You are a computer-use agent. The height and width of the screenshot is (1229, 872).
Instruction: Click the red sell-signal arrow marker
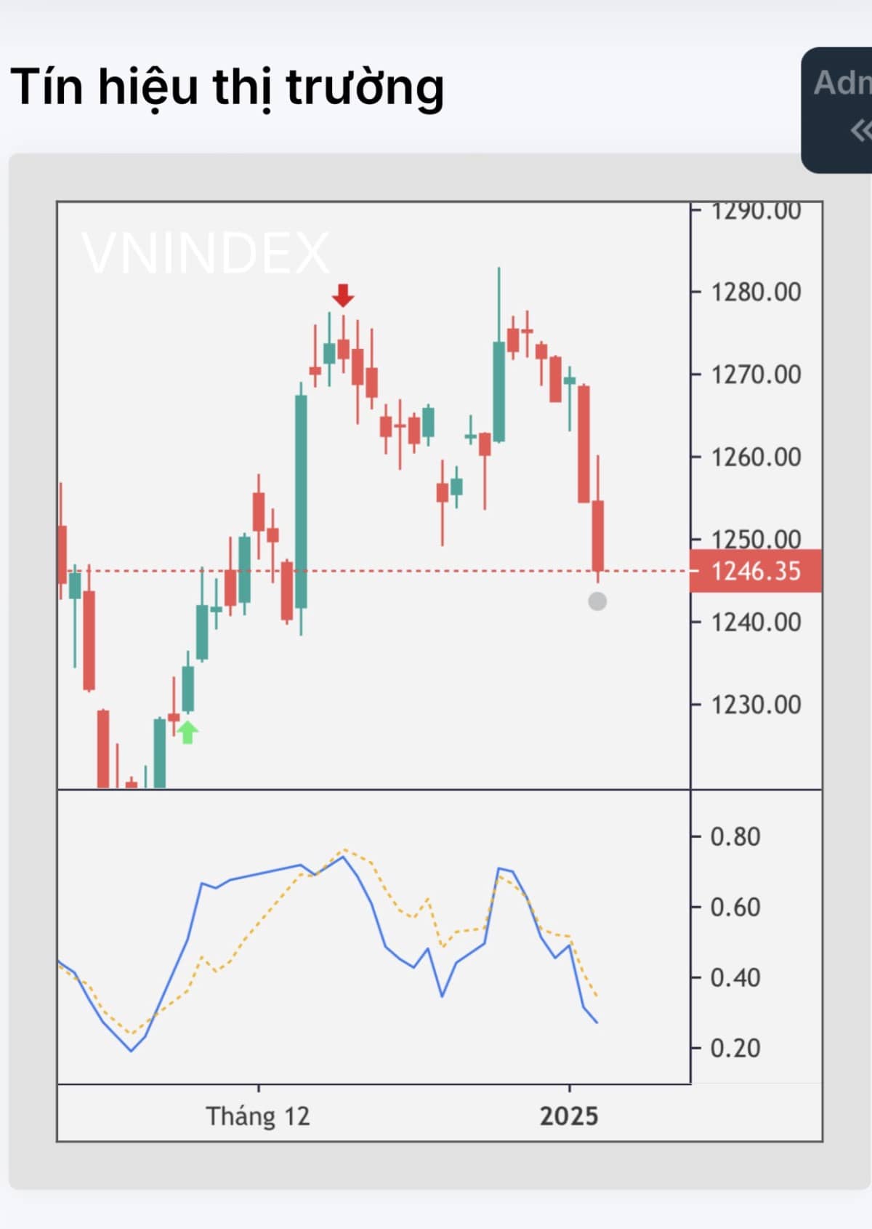(x=343, y=295)
